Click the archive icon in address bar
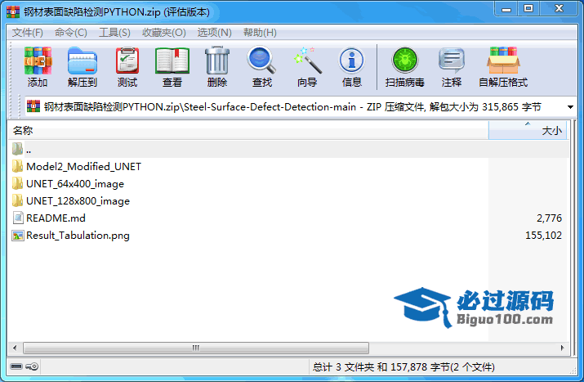 33,106
